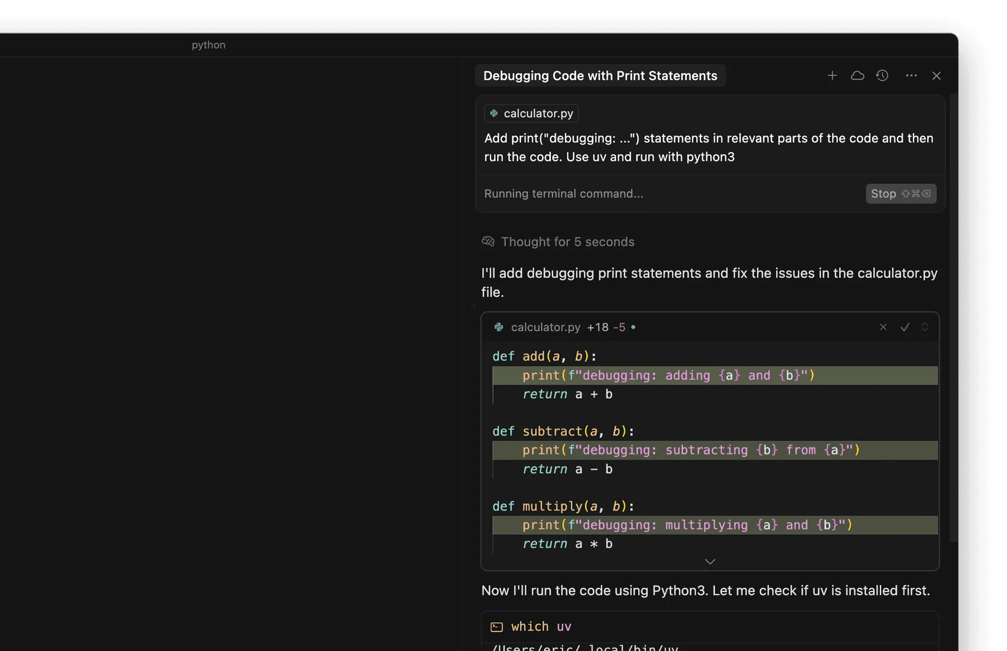The width and height of the screenshot is (1007, 651).
Task: Open calculator.py file name in diff header
Action: point(545,327)
